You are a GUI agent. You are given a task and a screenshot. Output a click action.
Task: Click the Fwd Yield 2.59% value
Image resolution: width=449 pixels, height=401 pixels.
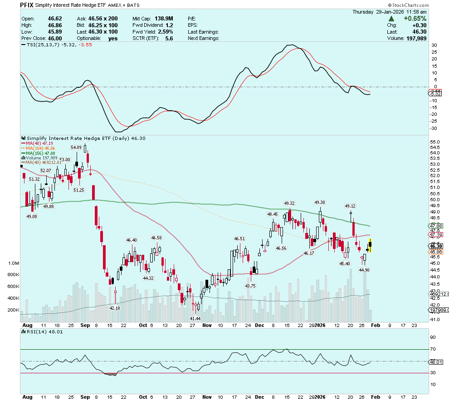click(x=166, y=32)
